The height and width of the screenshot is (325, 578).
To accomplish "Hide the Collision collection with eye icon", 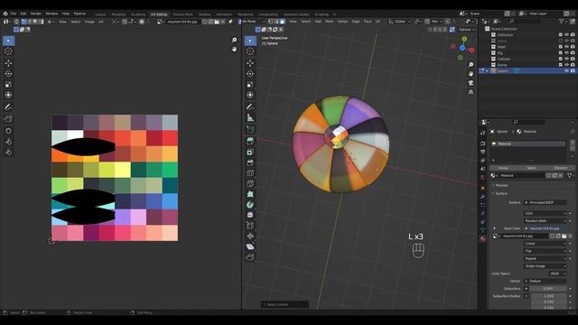I will tap(566, 59).
